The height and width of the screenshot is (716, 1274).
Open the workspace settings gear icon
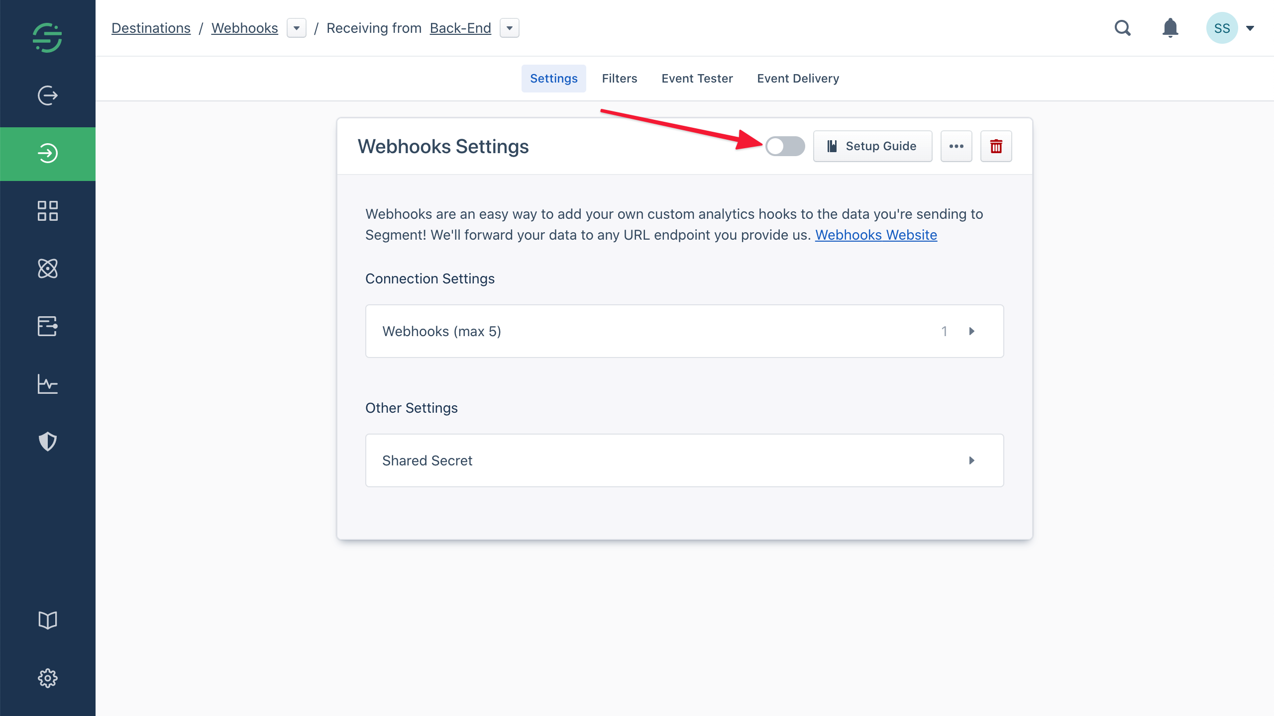tap(48, 678)
